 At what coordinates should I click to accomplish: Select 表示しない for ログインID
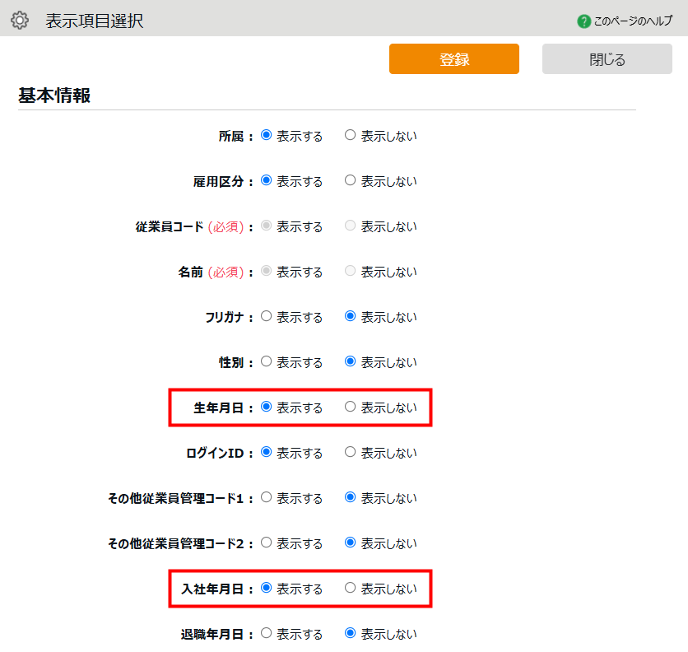(x=350, y=452)
